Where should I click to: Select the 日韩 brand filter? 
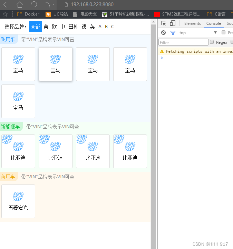pos(73,27)
